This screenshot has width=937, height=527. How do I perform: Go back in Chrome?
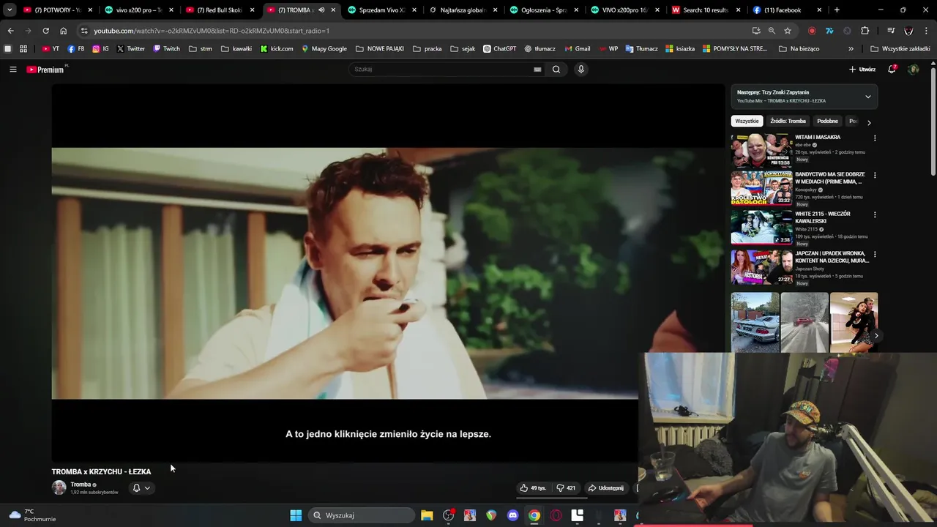[x=10, y=31]
